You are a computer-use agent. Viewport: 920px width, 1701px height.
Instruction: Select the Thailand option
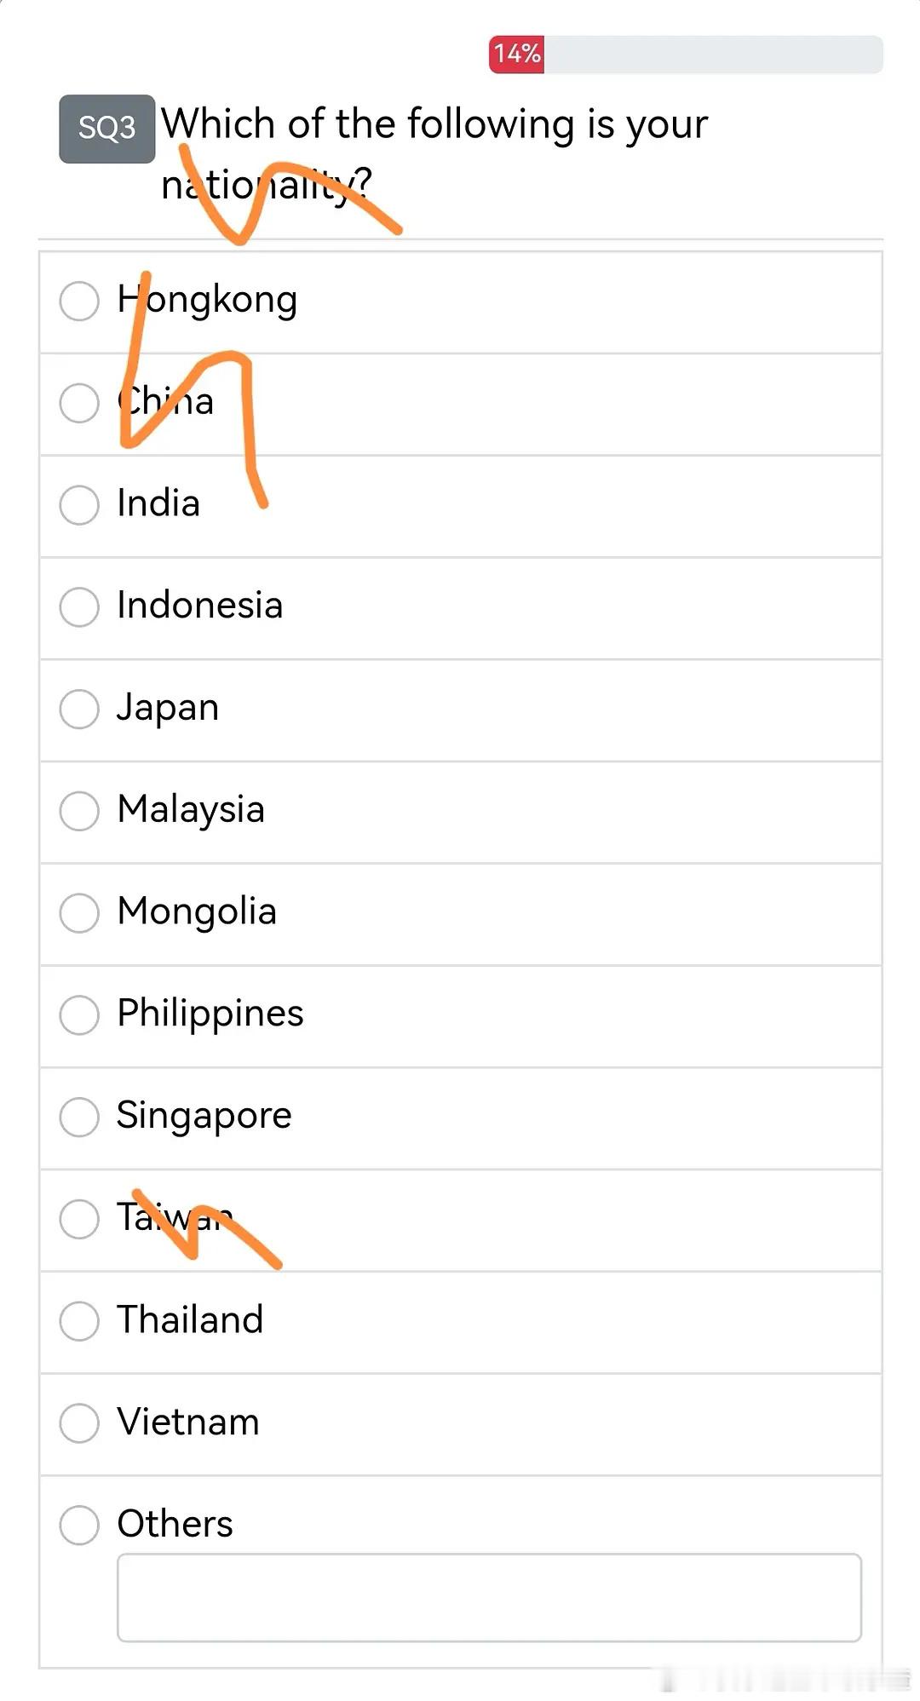pos(79,1320)
